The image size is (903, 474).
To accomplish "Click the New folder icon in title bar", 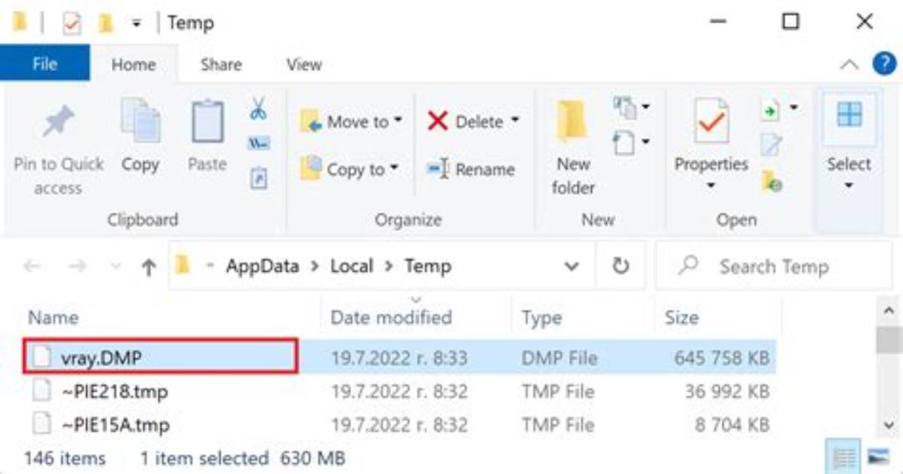I will pos(106,23).
